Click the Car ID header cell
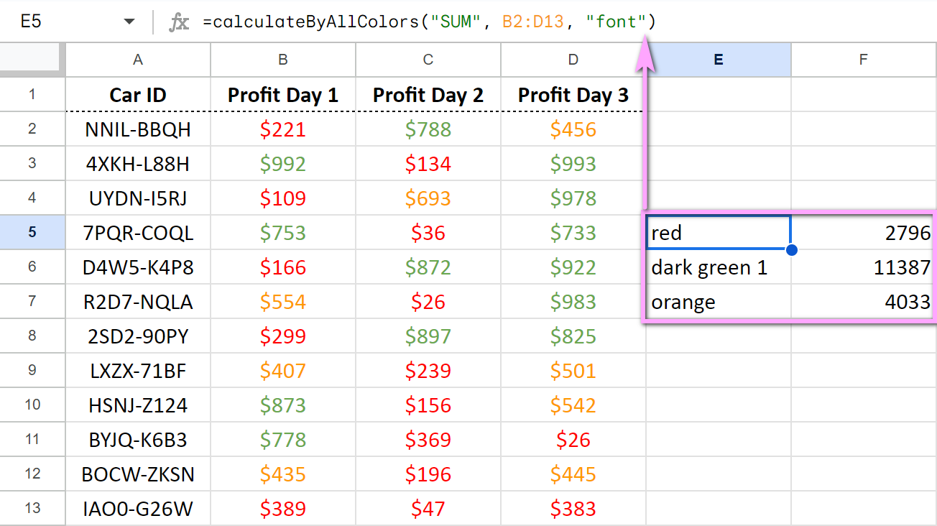This screenshot has width=937, height=526. pyautogui.click(x=137, y=94)
